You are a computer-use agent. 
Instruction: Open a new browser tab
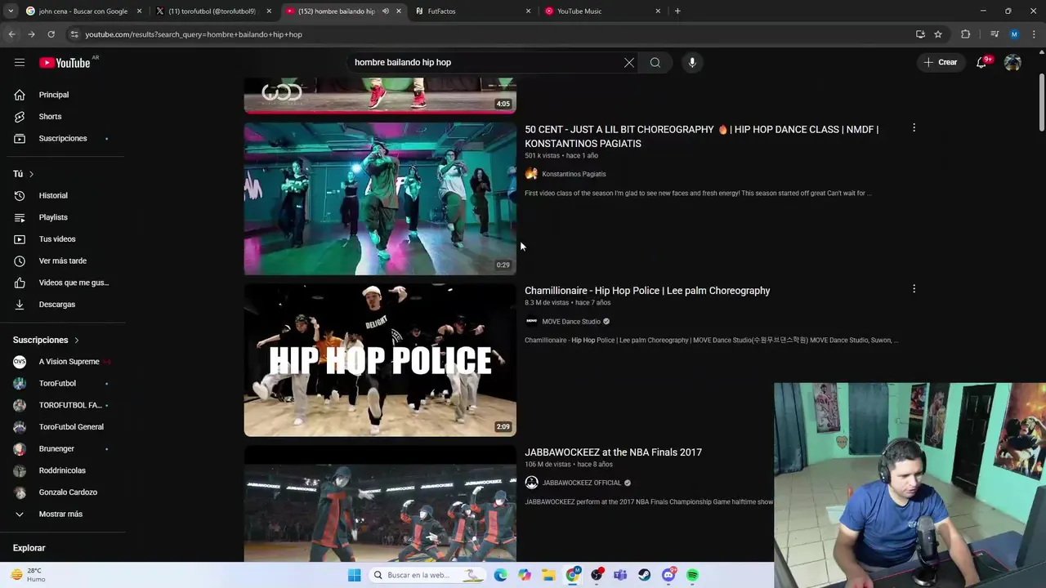click(x=677, y=11)
